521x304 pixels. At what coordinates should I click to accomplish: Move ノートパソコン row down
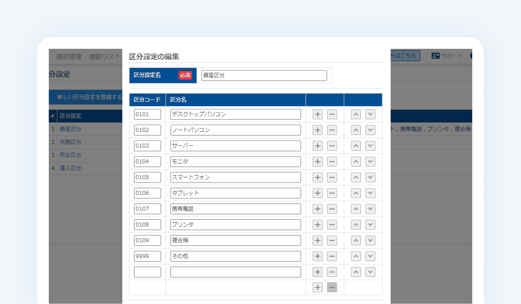(x=370, y=130)
